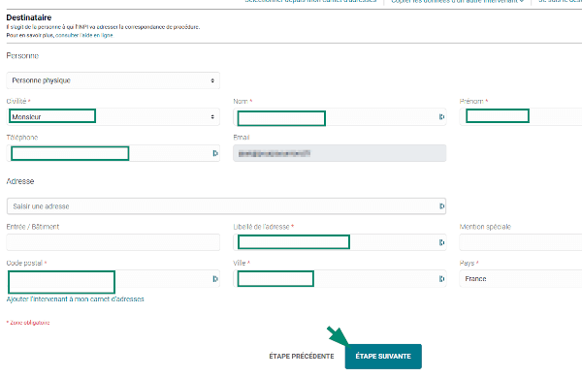
Task: Open the Civilité dropdown showing Monsieur
Action: tap(113, 116)
